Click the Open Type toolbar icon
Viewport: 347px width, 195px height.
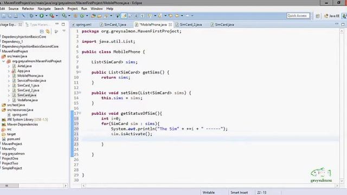(x=93, y=16)
